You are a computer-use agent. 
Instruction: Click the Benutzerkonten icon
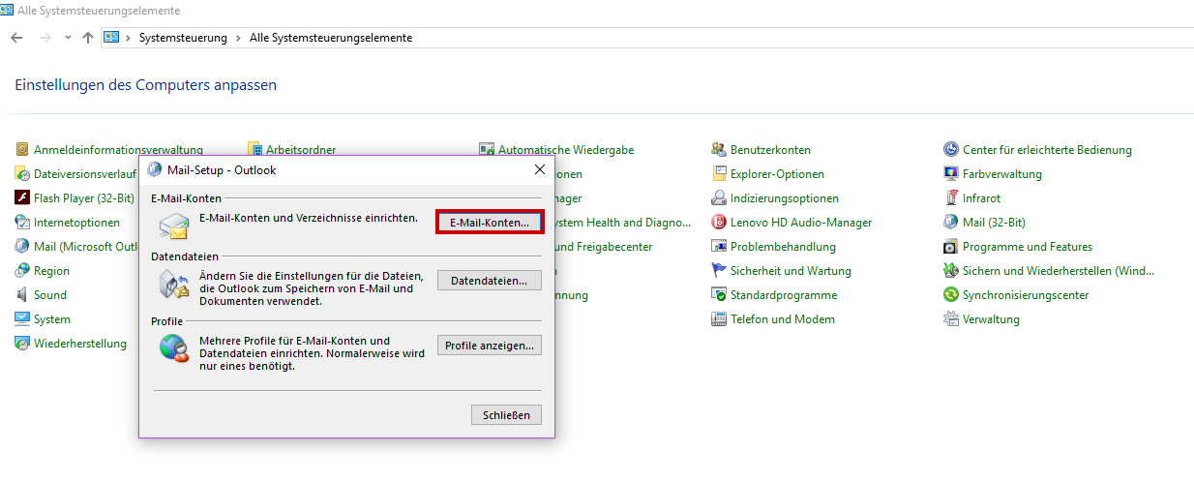click(719, 150)
